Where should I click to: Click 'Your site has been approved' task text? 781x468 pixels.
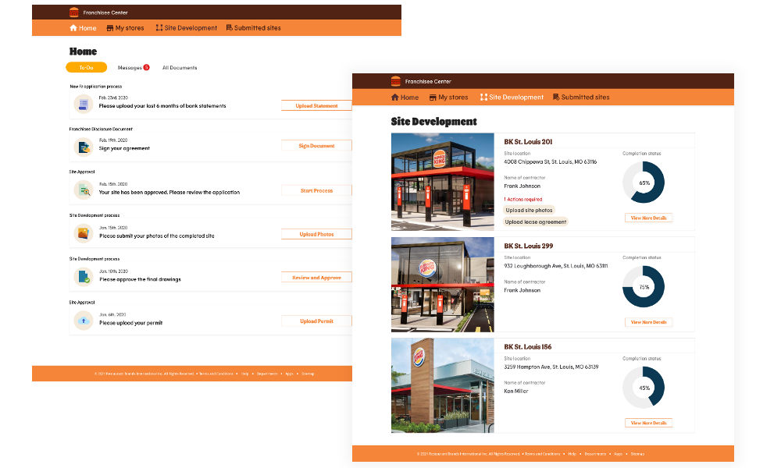(169, 192)
